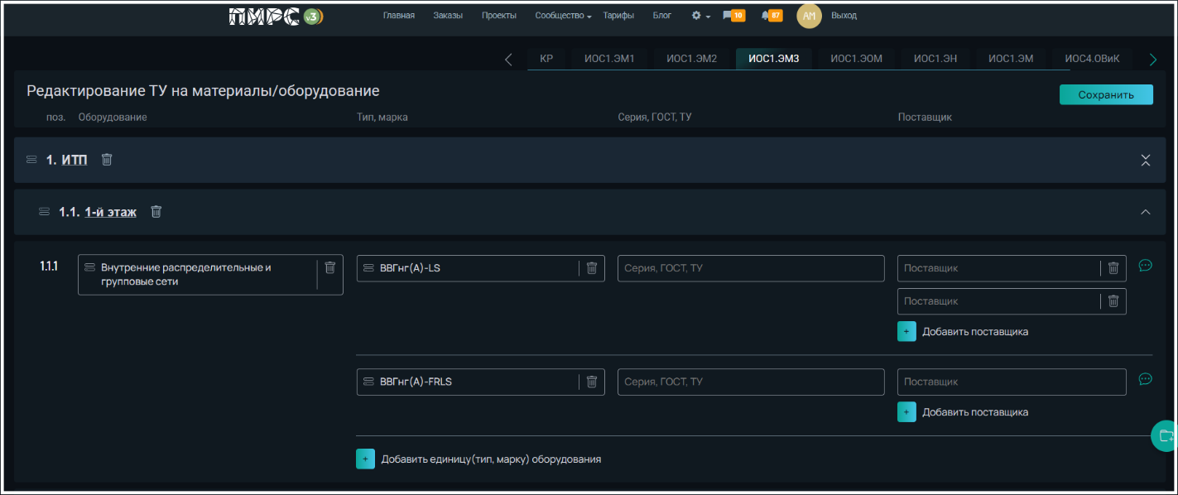Click drag handle of ВВГнг(А)-LS

coord(369,267)
